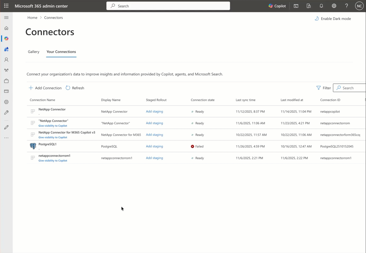Give visibility to Copilot for NetApp Connector v3
Screen dimensions: 366x253
click(x=53, y=137)
